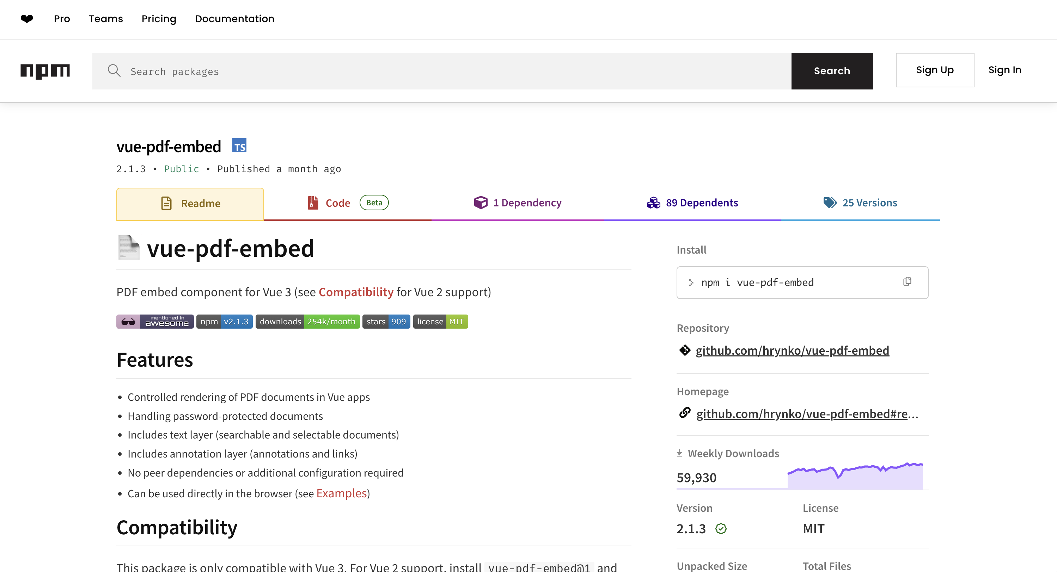Open the Documentation link
The height and width of the screenshot is (572, 1057).
pos(235,19)
